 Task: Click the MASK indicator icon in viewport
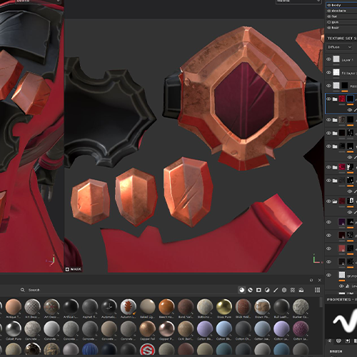(67, 269)
